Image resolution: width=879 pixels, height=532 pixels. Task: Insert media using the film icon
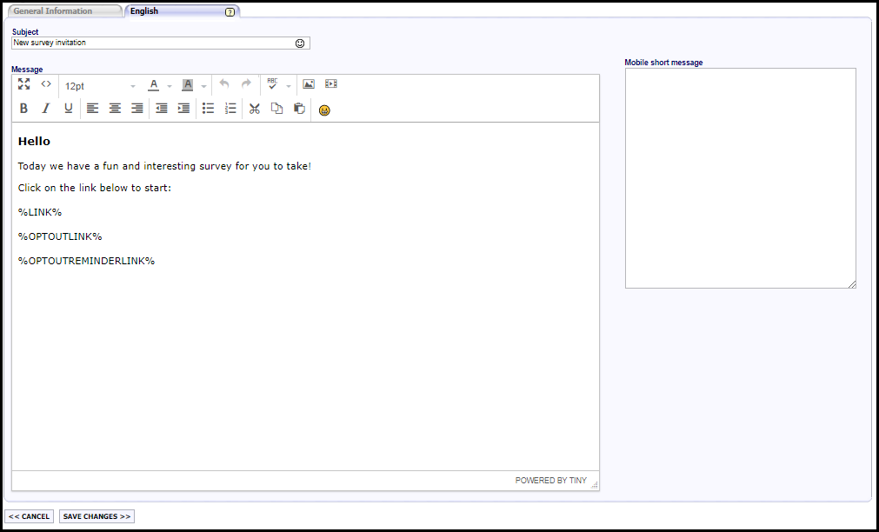tap(330, 84)
